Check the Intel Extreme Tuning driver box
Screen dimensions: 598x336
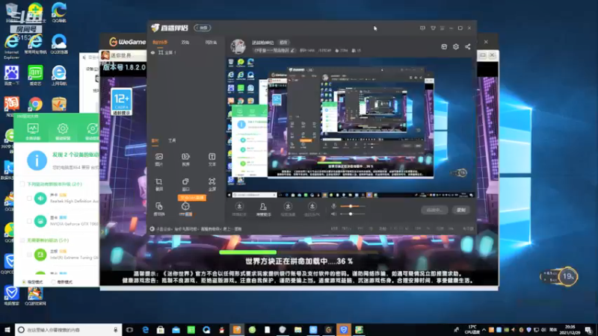click(29, 255)
